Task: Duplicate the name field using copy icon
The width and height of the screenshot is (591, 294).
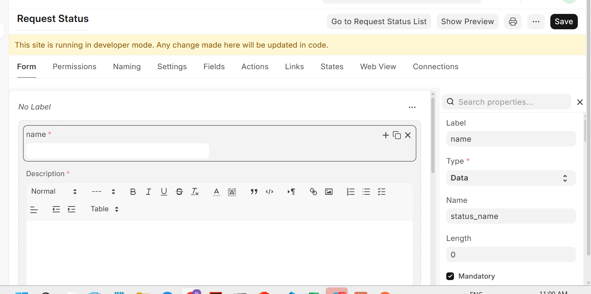Action: click(x=396, y=135)
